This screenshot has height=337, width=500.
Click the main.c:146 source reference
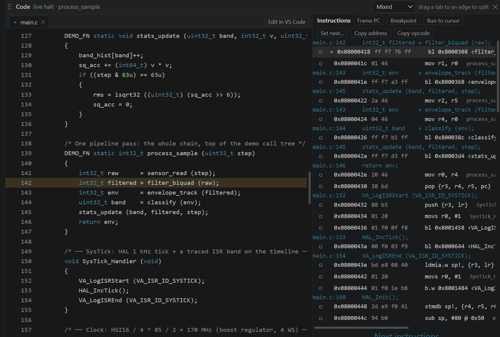(329, 166)
